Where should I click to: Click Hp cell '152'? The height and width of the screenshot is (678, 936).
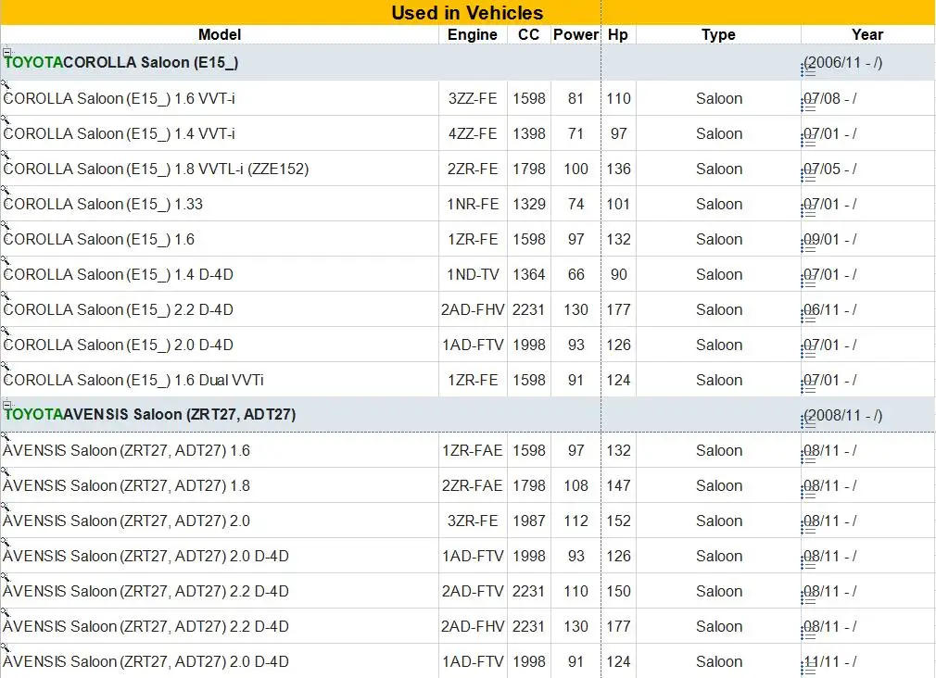(618, 521)
